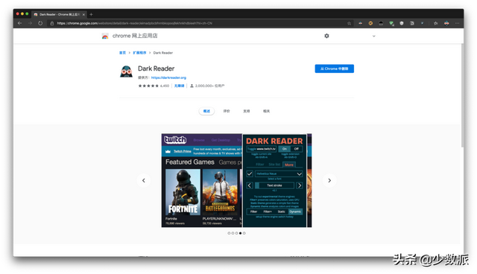Select the first carousel indicator dot
Image resolution: width=477 pixels, height=274 pixels.
coord(229,233)
